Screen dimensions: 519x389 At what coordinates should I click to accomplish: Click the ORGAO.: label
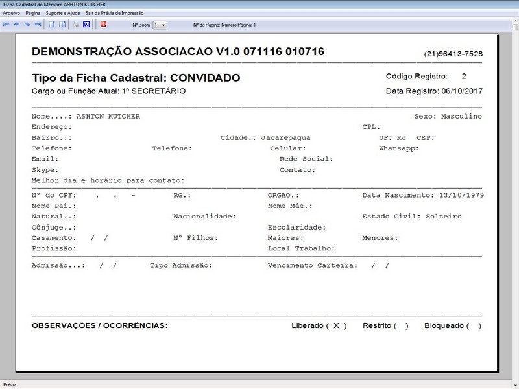coord(284,196)
